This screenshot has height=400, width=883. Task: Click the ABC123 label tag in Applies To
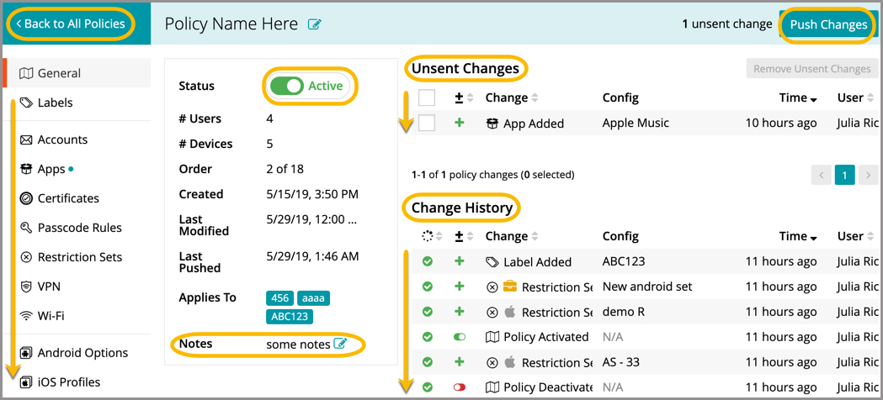pyautogui.click(x=289, y=317)
